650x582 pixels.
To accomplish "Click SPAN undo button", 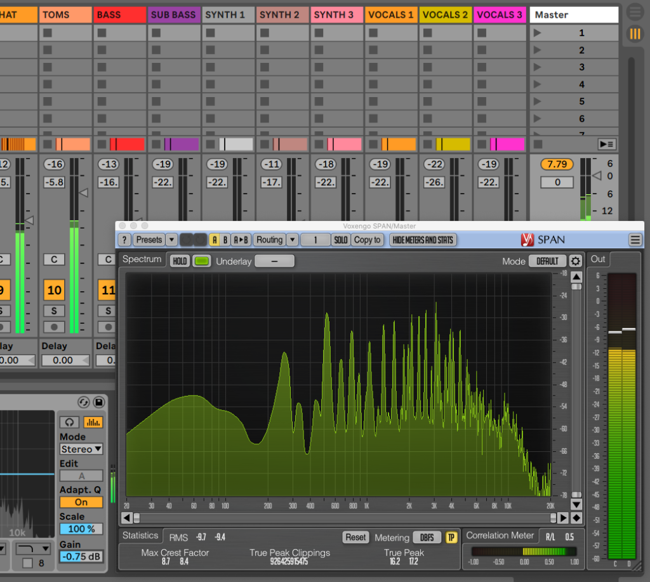I will point(186,240).
